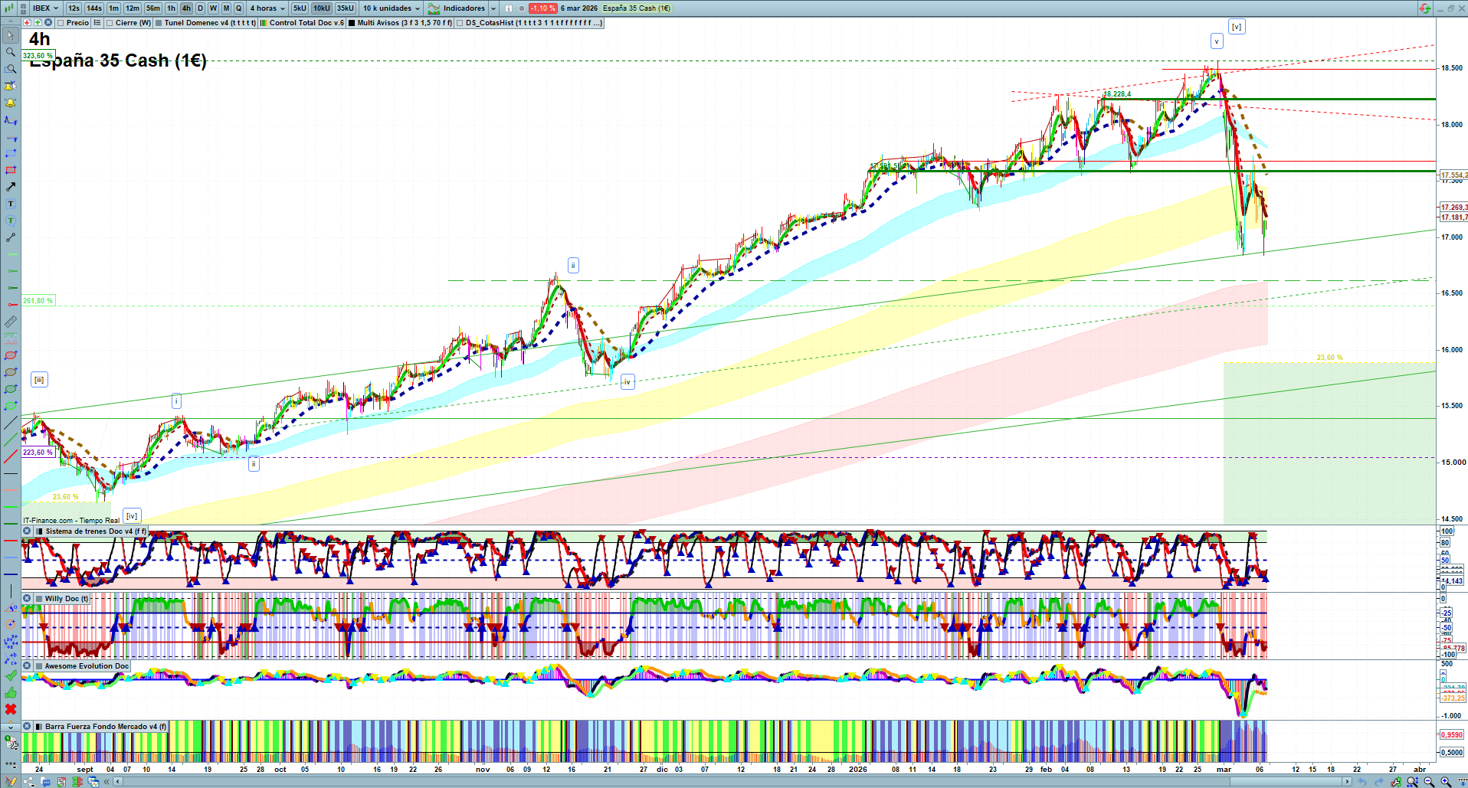The width and height of the screenshot is (1468, 788).
Task: Click the green thumbs-up icon
Action: 11,692
